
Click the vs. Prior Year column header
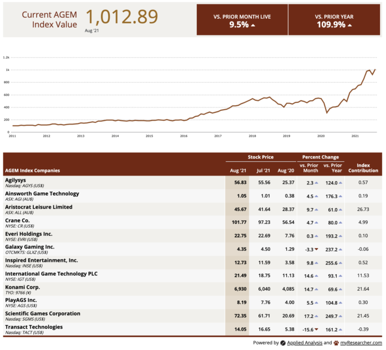[333, 168]
